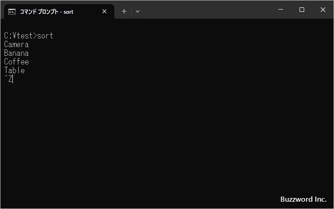Click the Buzzword Inc. watermark

point(303,199)
